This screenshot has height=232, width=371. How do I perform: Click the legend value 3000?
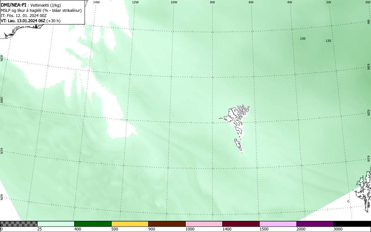tap(338, 229)
